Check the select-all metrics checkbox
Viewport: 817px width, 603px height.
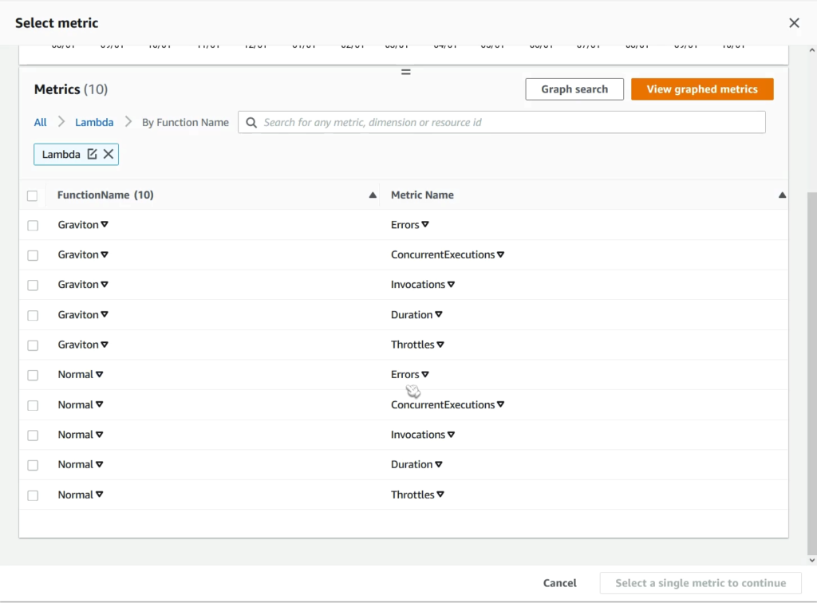[x=33, y=195]
